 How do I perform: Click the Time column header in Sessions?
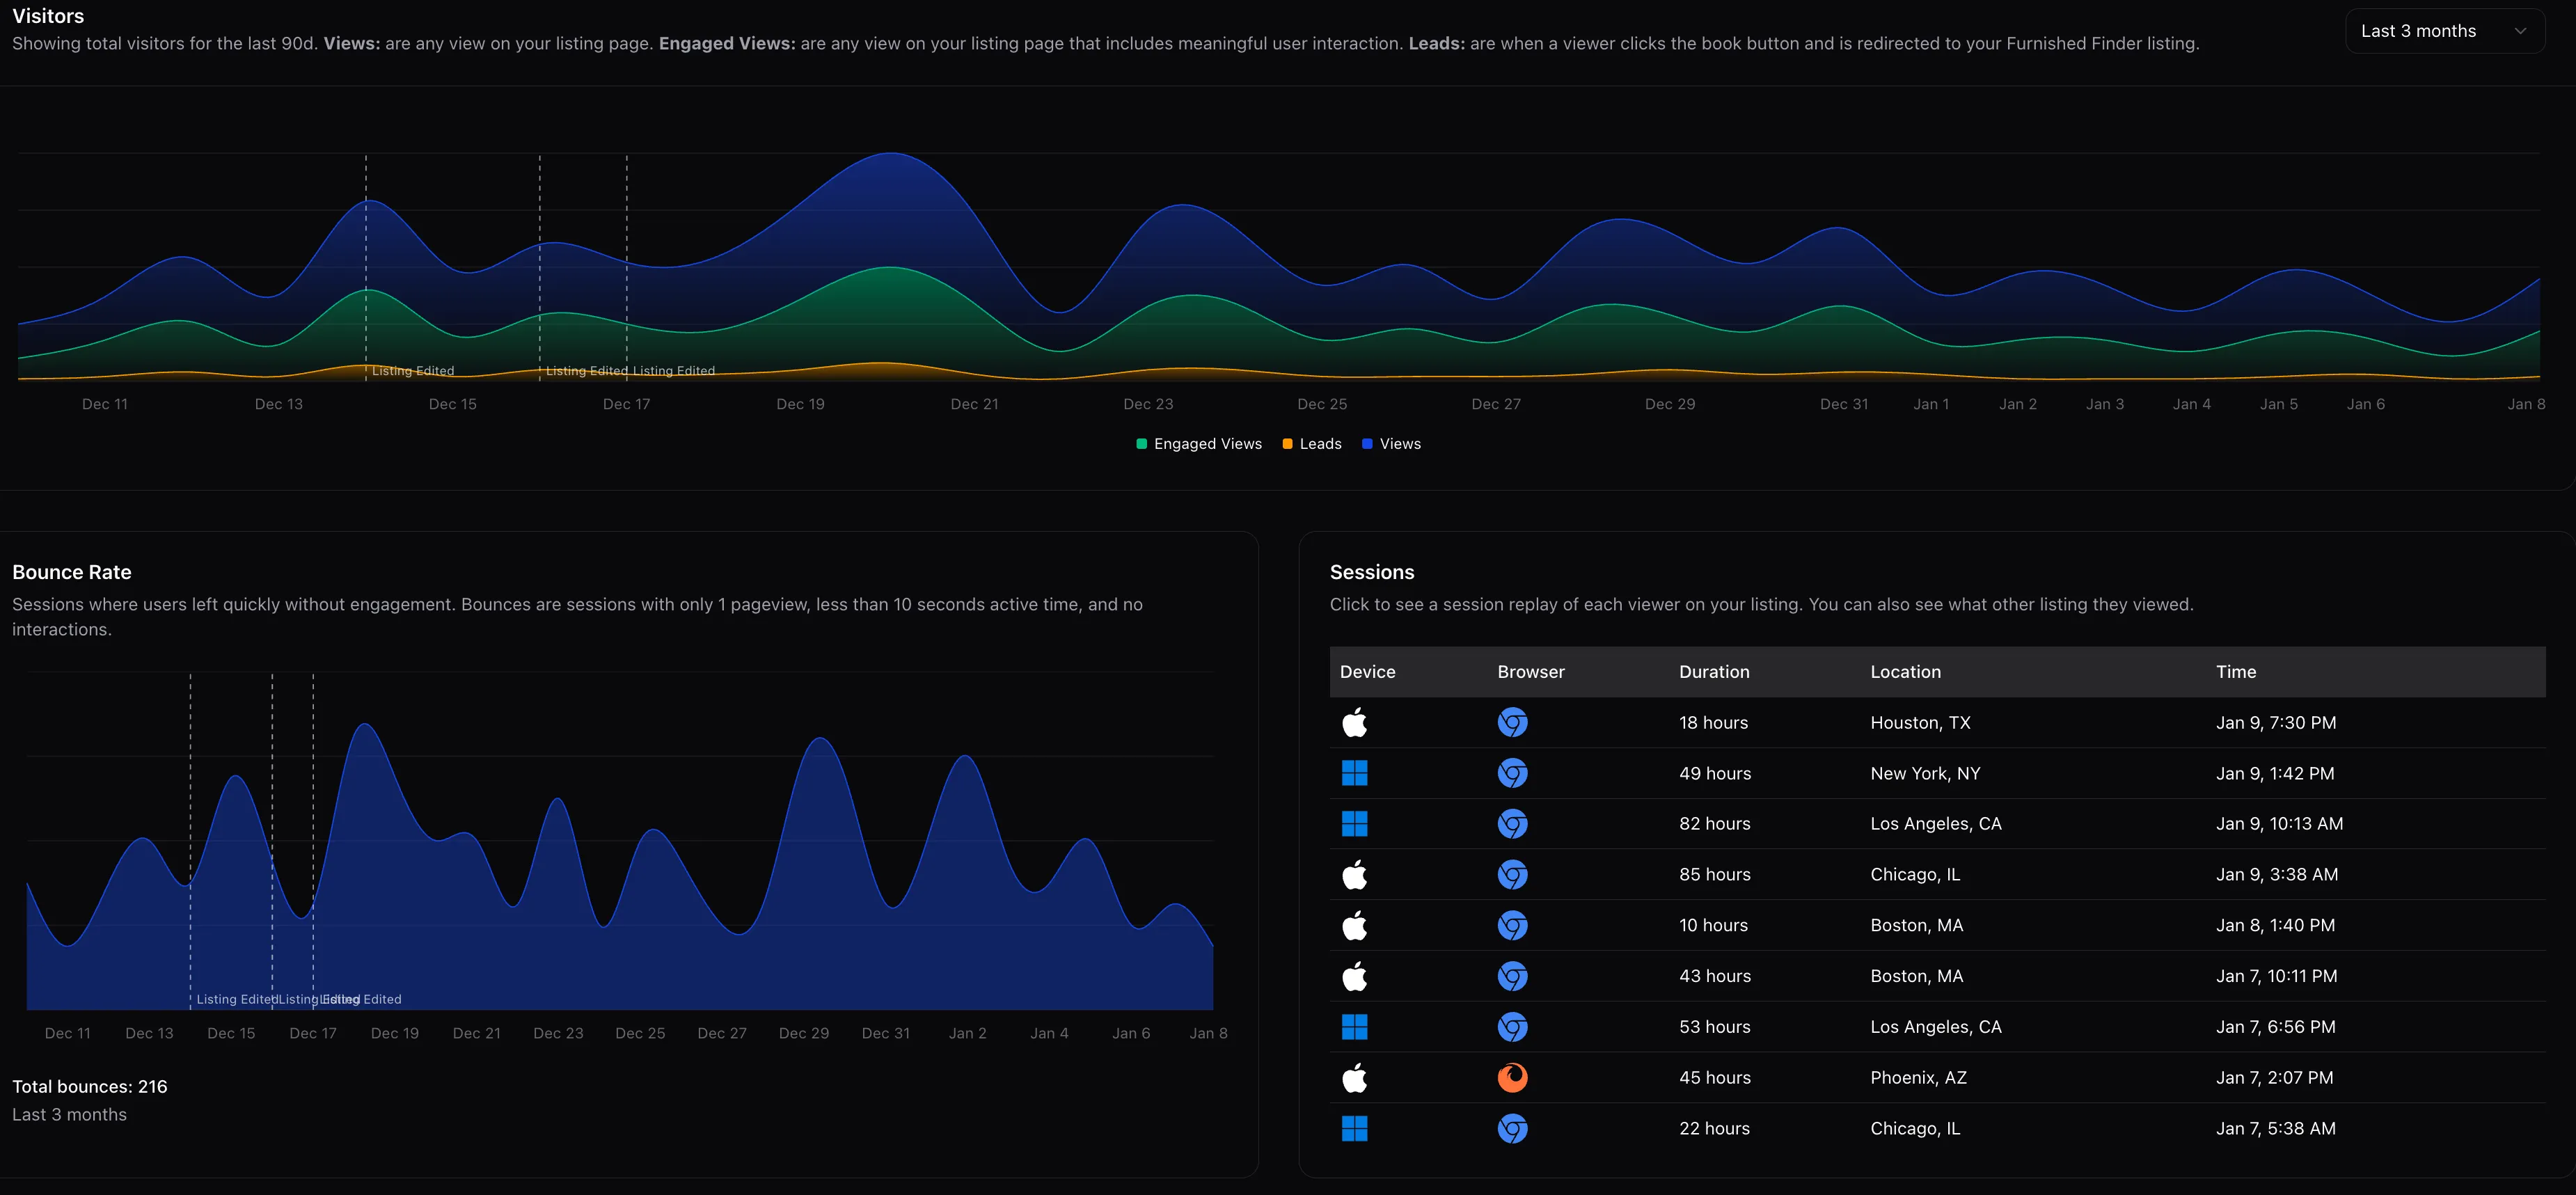tap(2236, 671)
